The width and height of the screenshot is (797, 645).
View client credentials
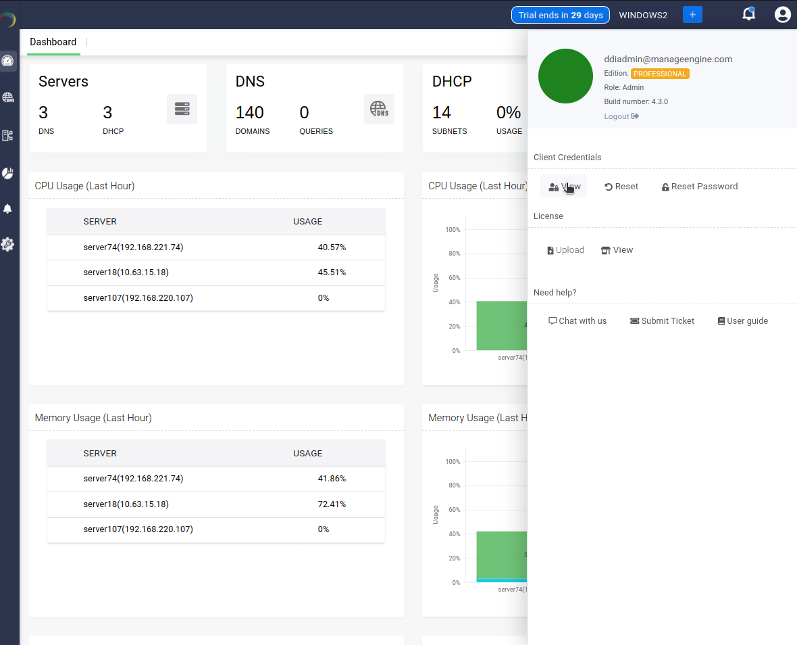563,186
